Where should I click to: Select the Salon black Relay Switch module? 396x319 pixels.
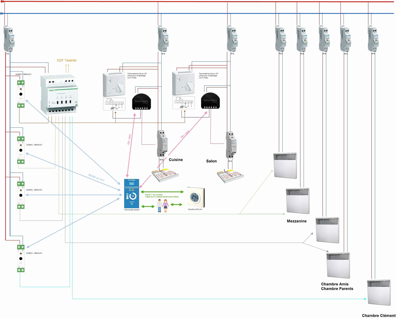click(x=210, y=101)
